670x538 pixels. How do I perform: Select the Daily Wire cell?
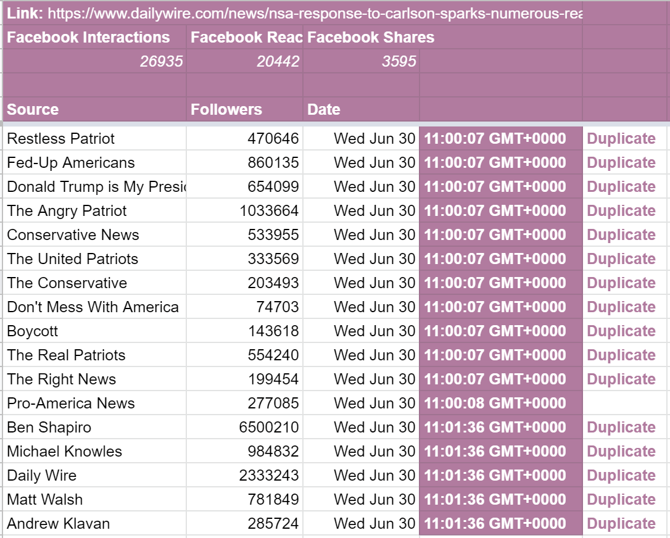coord(94,476)
